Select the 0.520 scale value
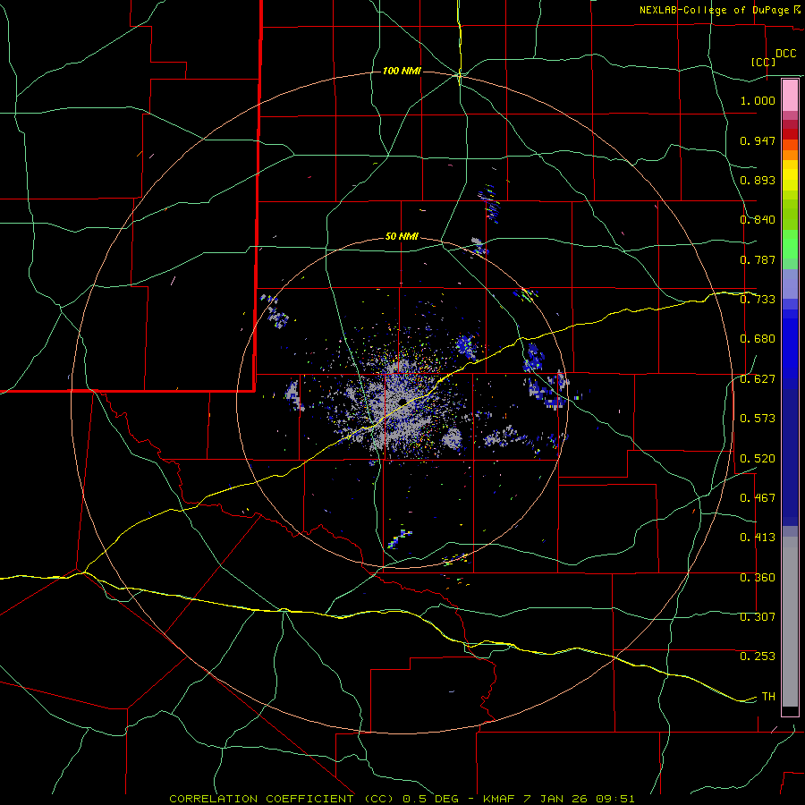Viewport: 805px width, 805px height. 758,459
